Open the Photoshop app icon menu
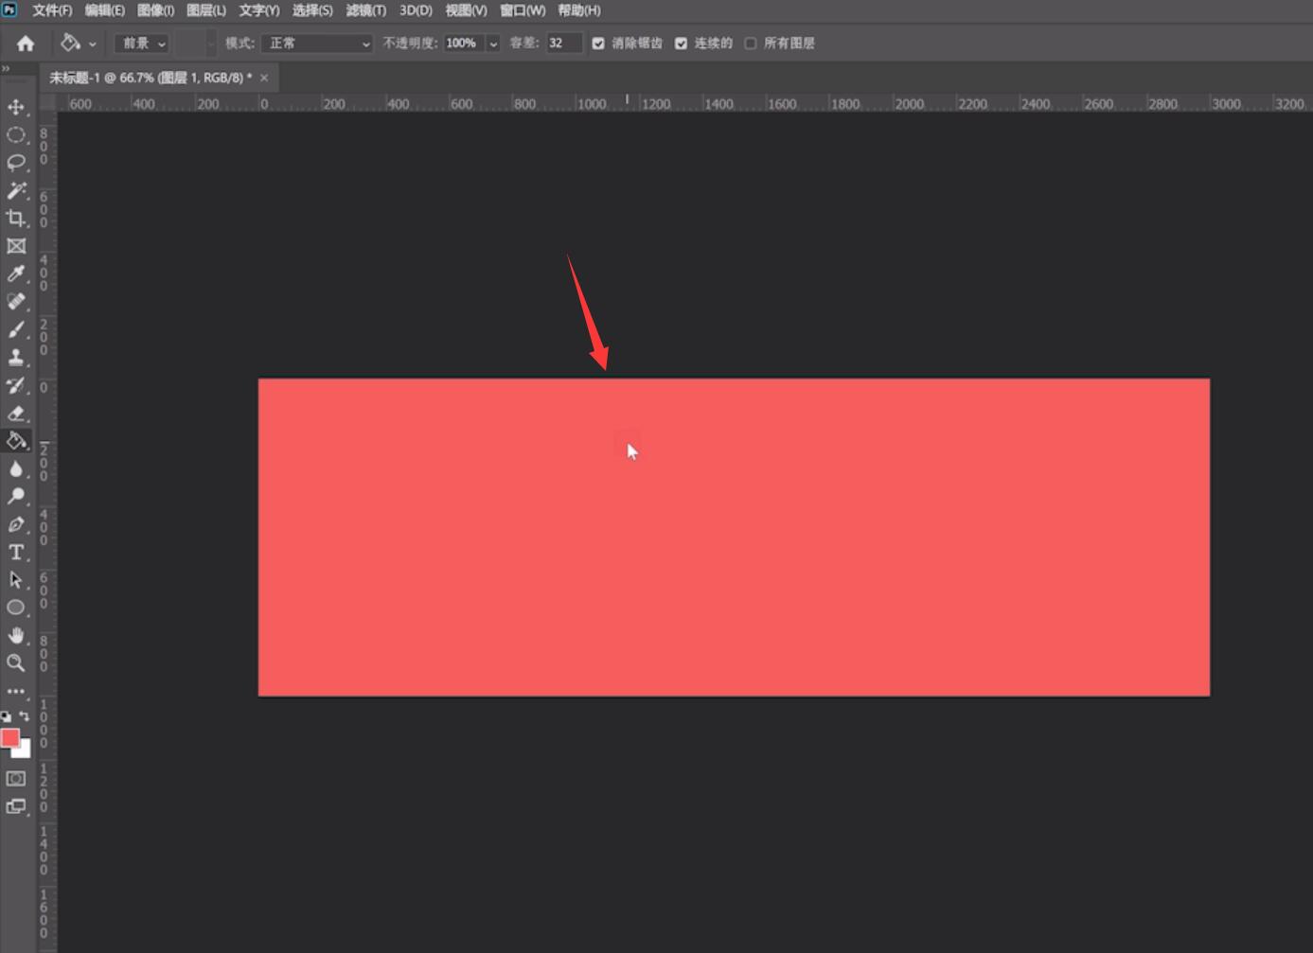Screen dimensions: 1313x953 click(x=9, y=9)
